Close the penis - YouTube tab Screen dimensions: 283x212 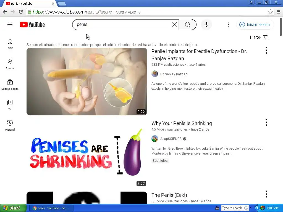(x=53, y=4)
